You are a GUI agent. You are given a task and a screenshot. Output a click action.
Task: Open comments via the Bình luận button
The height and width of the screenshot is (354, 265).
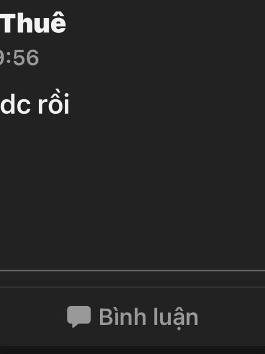[132, 317]
